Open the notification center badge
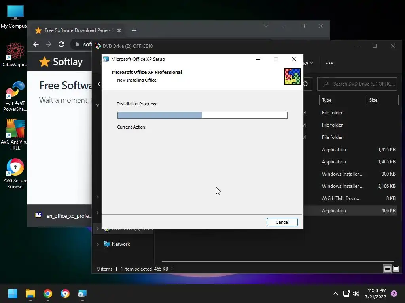The image size is (405, 303). click(394, 294)
